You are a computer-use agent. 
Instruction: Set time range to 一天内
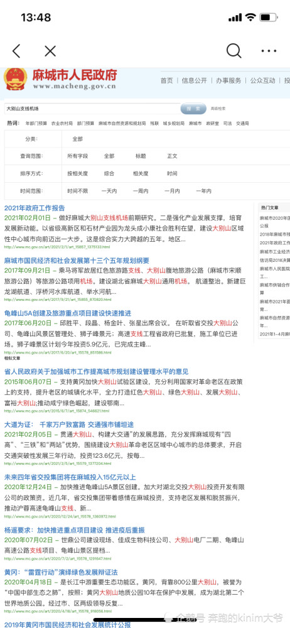point(109,191)
